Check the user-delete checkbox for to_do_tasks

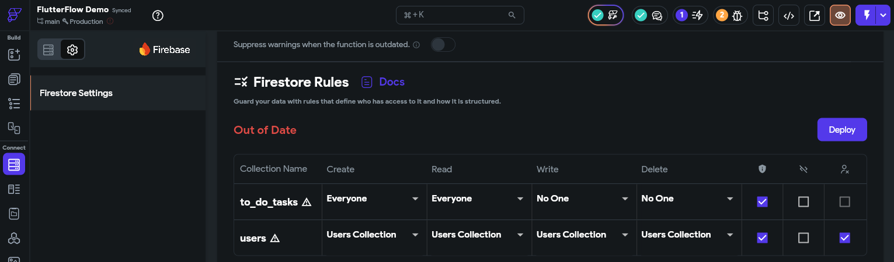(x=844, y=202)
